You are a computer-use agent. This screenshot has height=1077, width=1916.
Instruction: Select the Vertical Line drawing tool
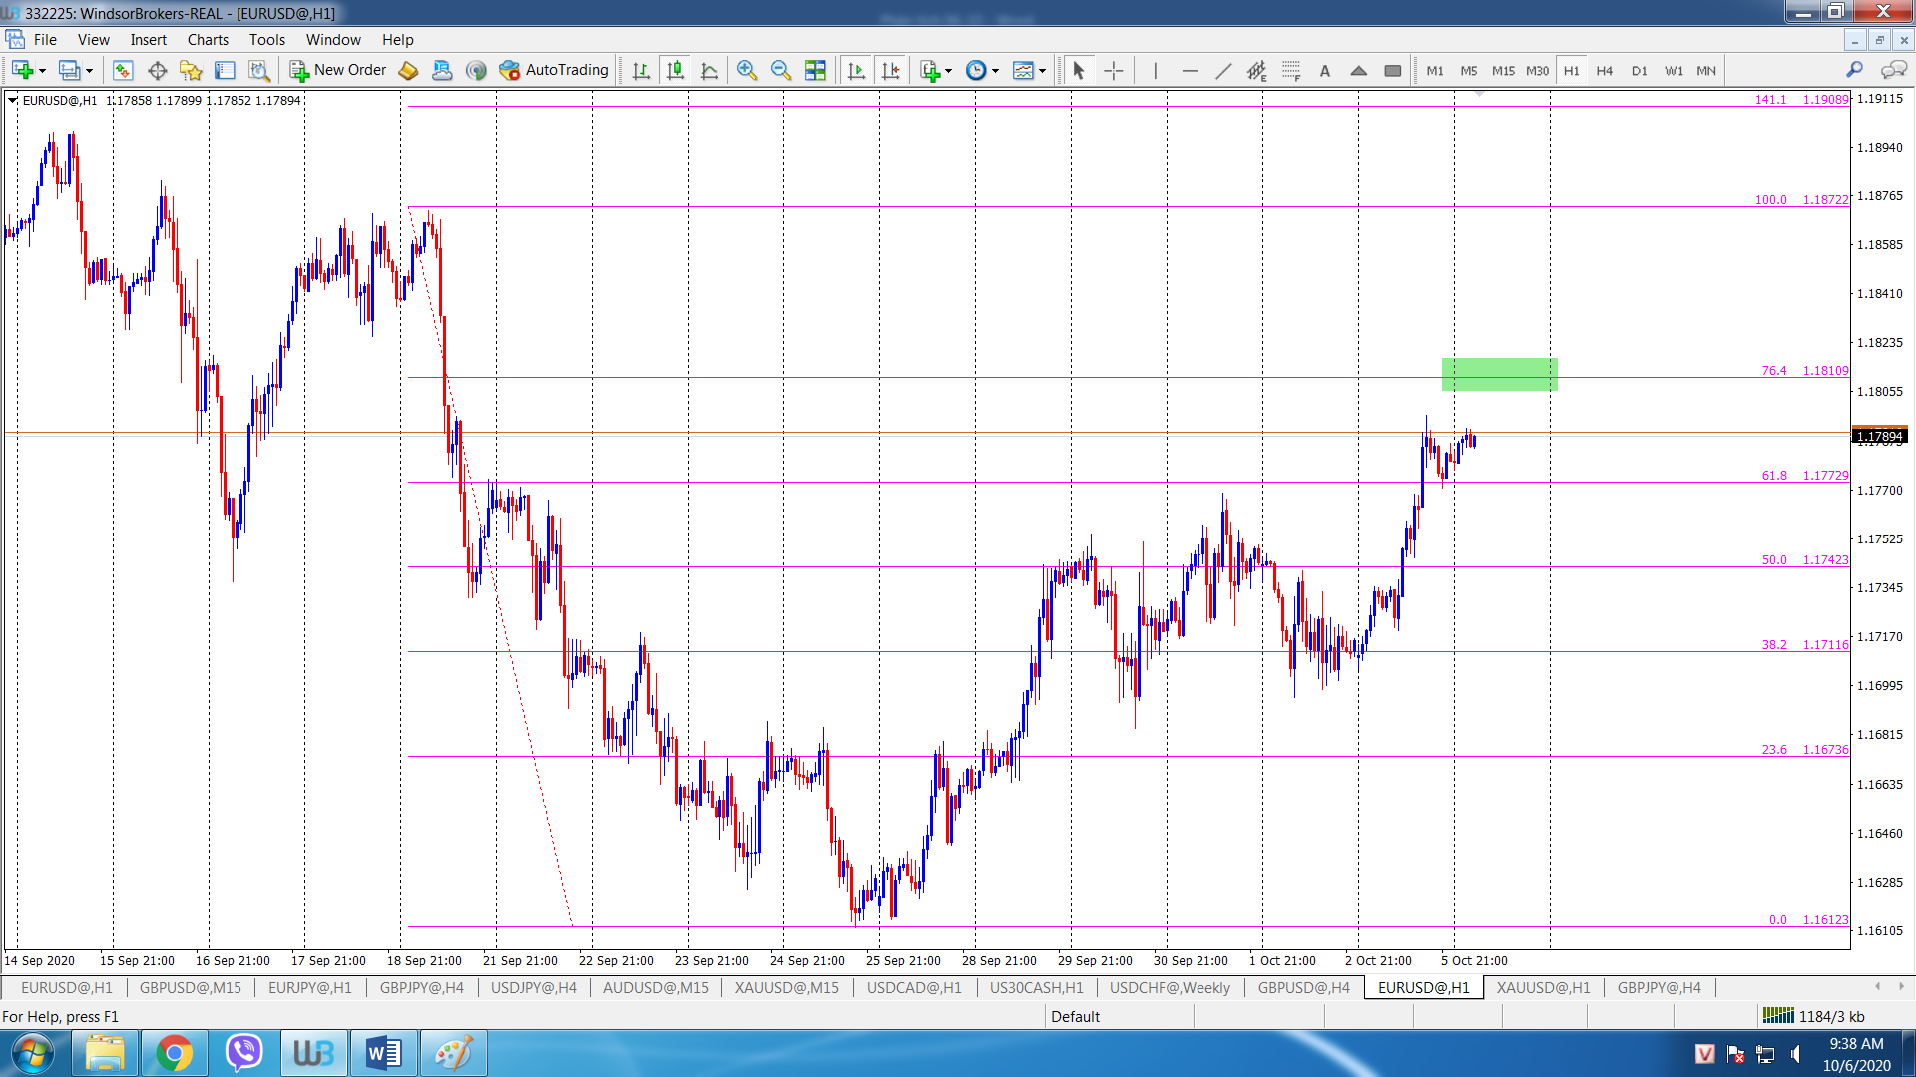[1155, 70]
